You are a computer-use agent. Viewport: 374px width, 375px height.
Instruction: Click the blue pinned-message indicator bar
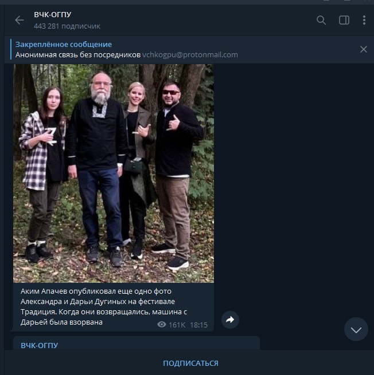tap(11, 49)
